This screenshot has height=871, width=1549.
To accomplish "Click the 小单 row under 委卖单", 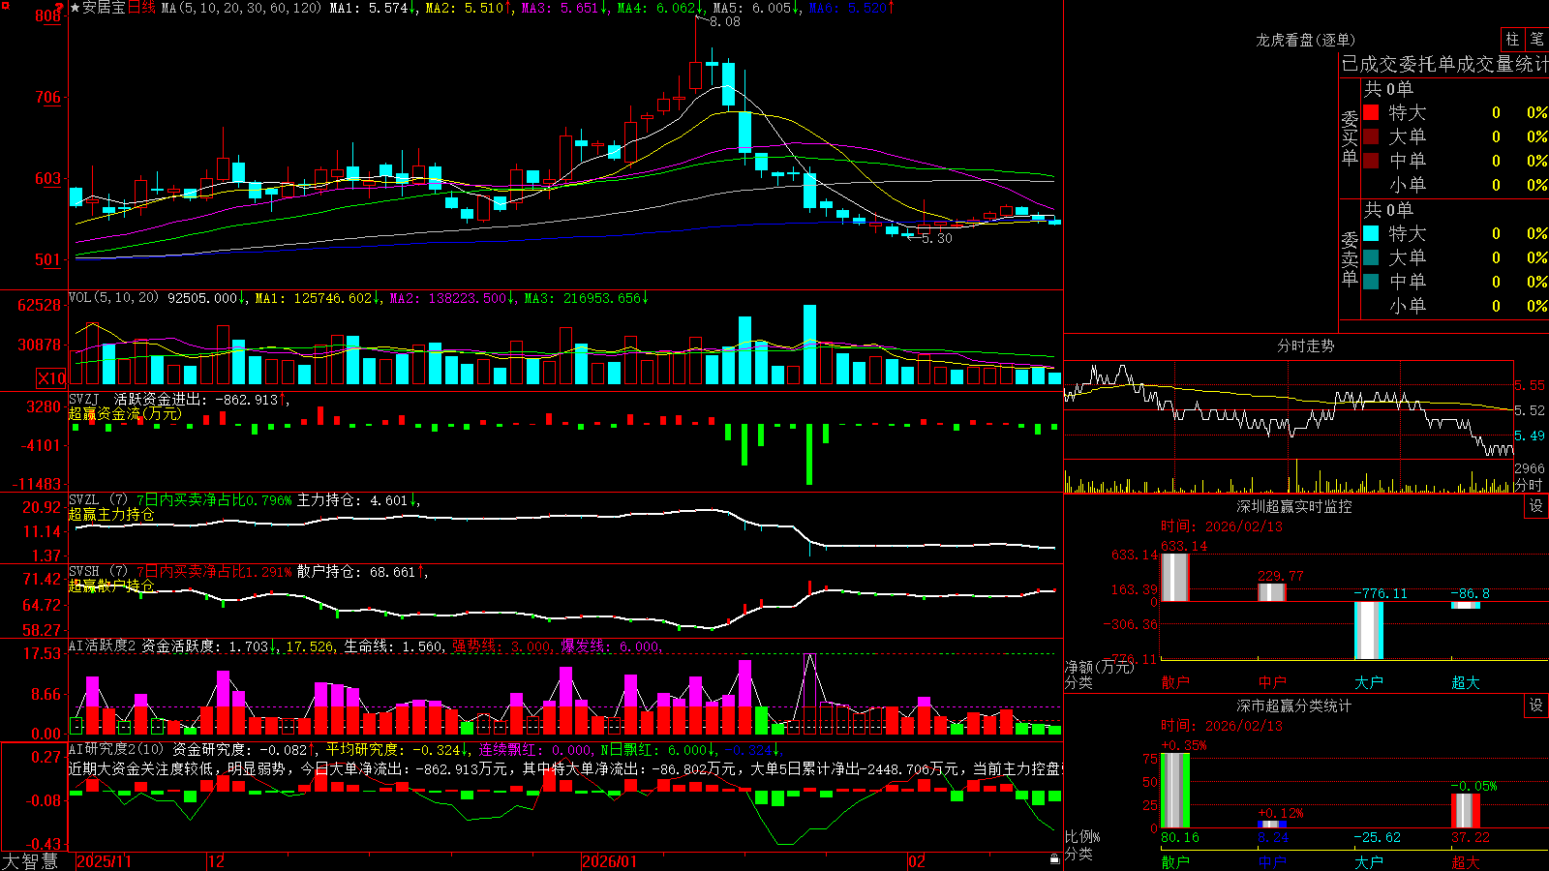I will coord(1454,306).
